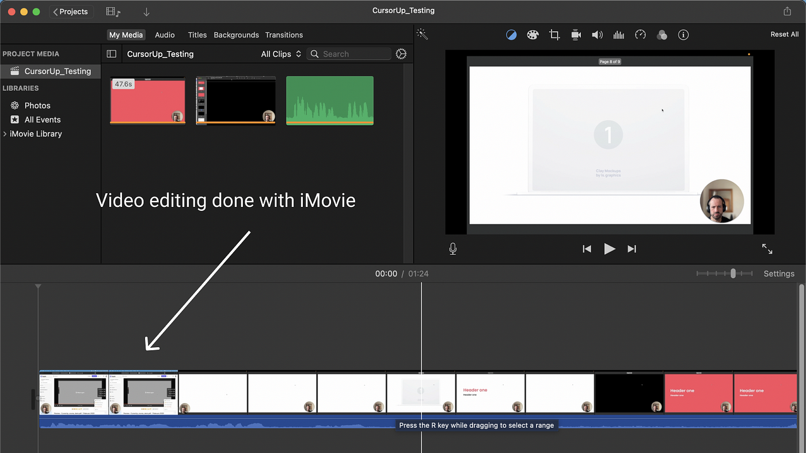Switch to the Audio tab

165,35
